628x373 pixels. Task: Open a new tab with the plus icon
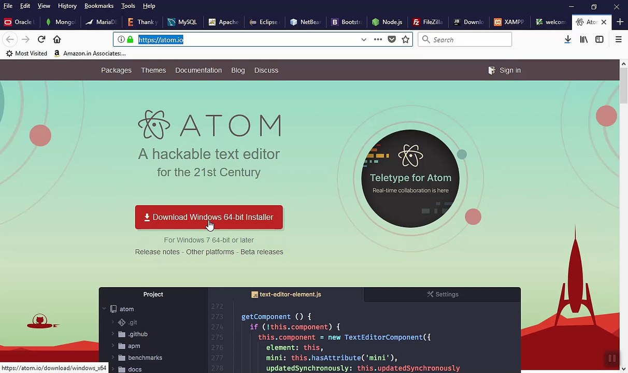click(620, 22)
